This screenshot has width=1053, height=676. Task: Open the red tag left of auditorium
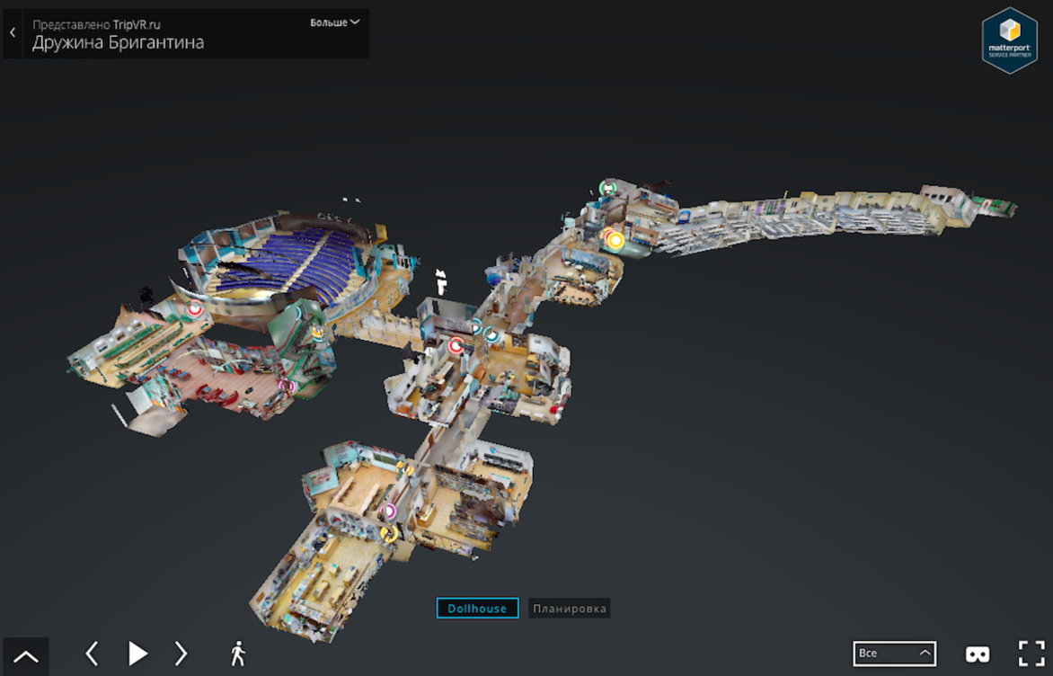[x=194, y=308]
